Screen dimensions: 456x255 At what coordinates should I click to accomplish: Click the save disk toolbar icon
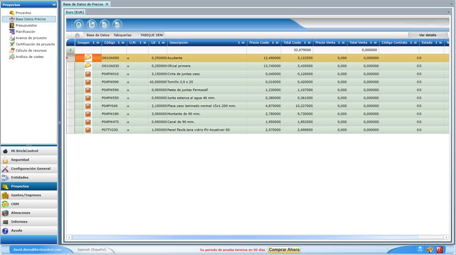pyautogui.click(x=92, y=25)
